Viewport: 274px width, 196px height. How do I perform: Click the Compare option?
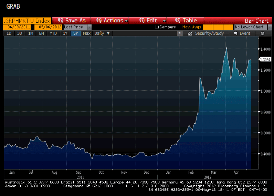(166, 27)
